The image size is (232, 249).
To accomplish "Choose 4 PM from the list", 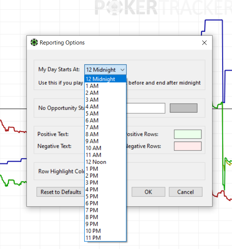I will point(106,190).
